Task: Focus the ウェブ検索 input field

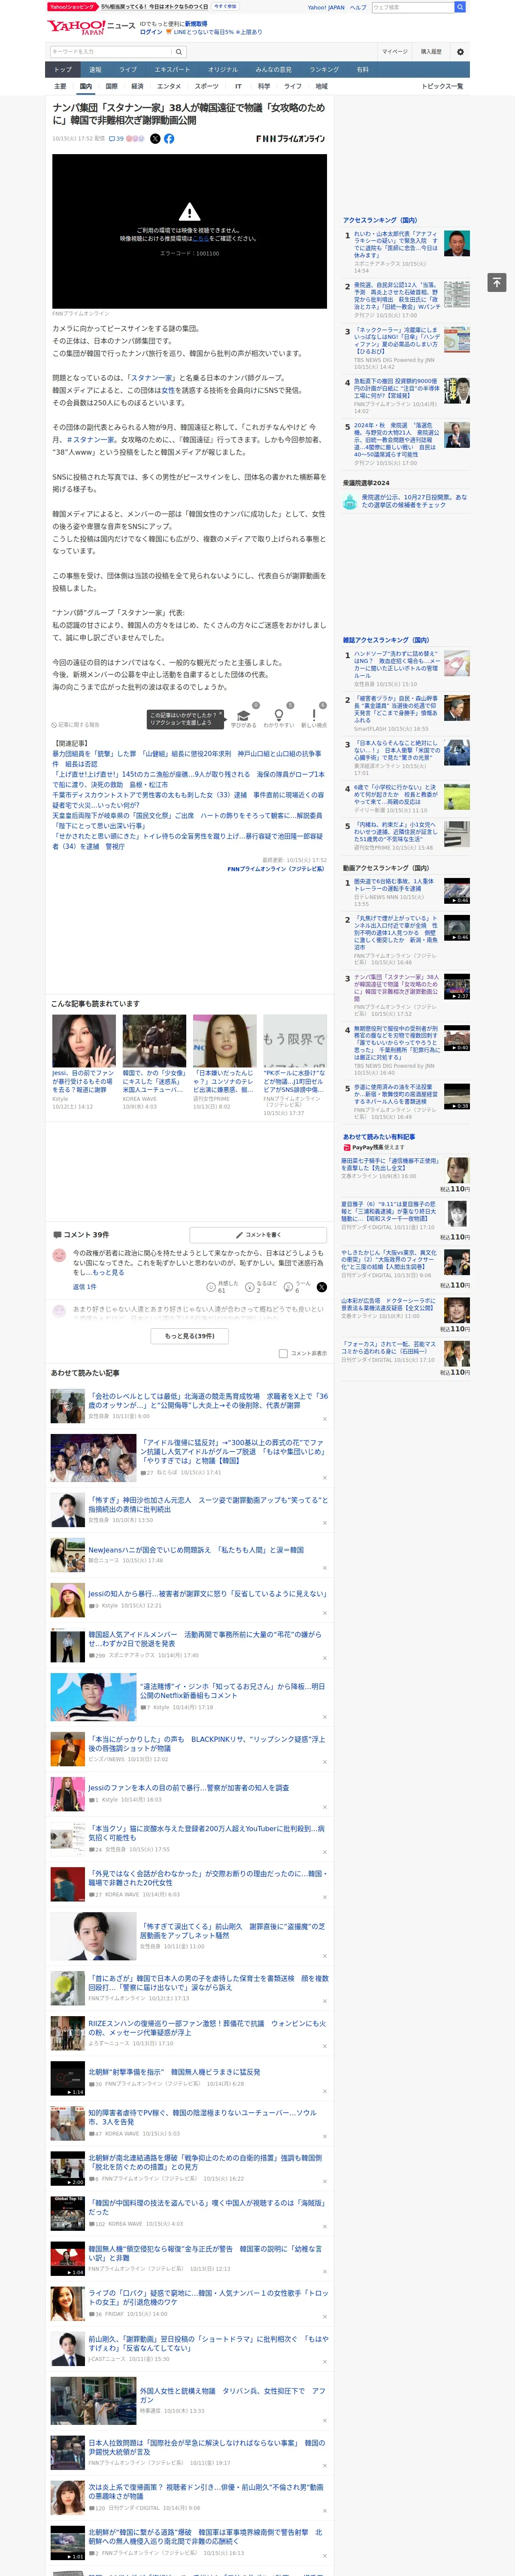Action: [413, 7]
